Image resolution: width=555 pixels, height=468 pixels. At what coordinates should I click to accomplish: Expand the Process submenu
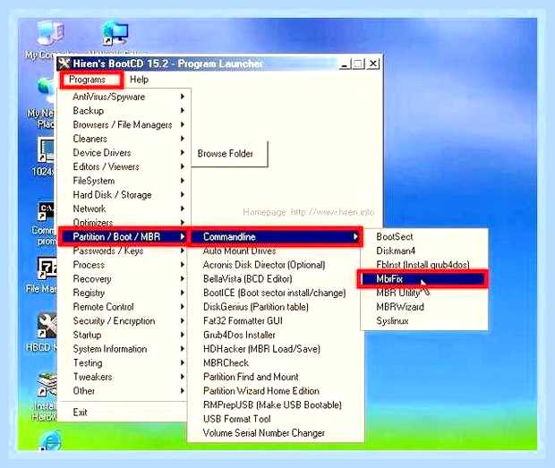tap(124, 265)
